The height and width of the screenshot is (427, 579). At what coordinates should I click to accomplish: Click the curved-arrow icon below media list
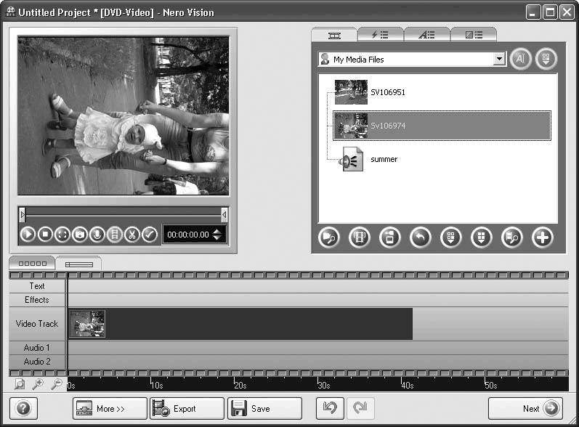(420, 237)
